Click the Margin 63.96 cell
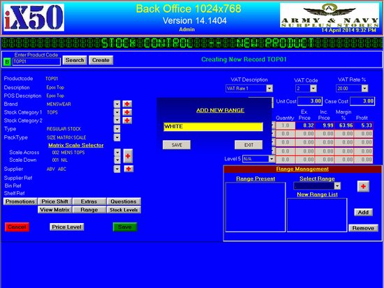 coord(344,126)
